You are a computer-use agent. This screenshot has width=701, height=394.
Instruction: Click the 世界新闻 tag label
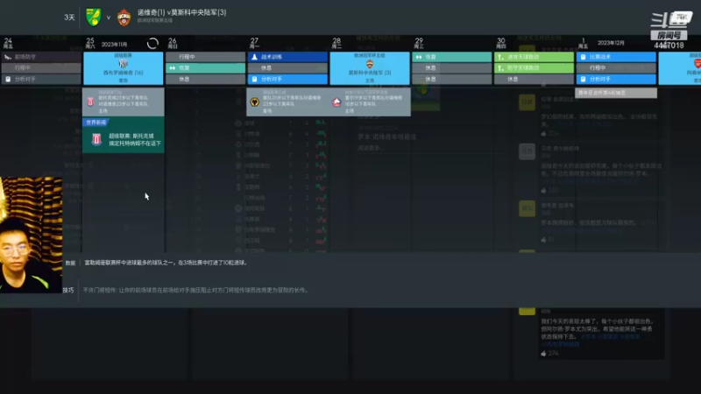96,123
